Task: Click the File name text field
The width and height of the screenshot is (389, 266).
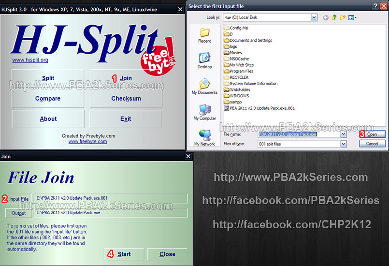Action: point(299,134)
